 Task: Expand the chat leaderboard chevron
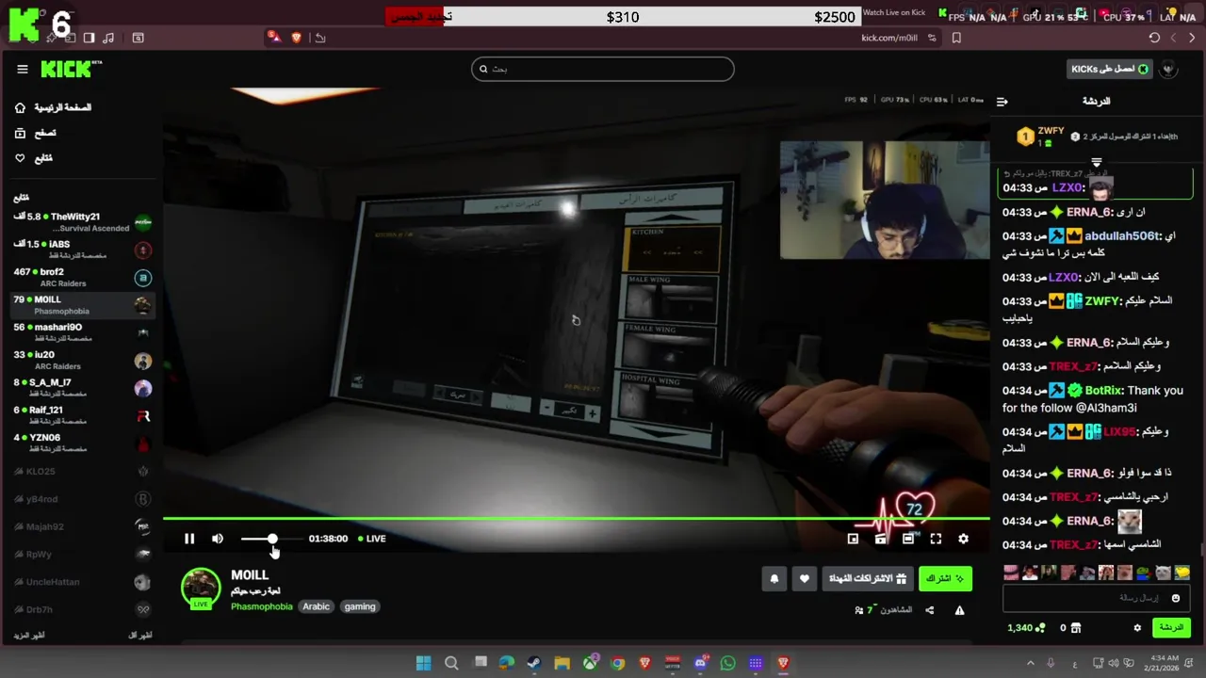[1096, 162]
